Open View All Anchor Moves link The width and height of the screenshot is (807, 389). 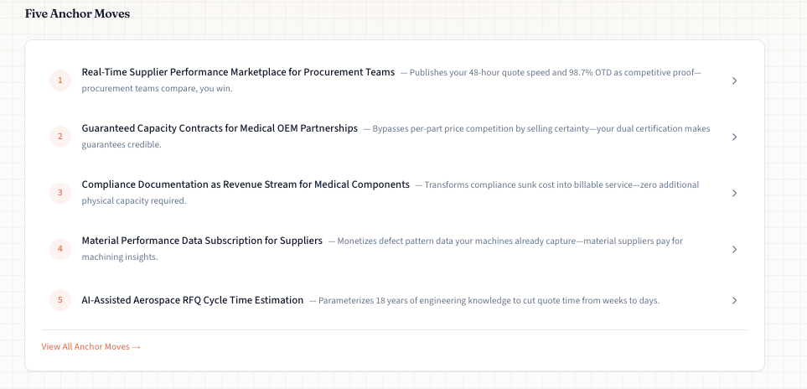point(91,347)
